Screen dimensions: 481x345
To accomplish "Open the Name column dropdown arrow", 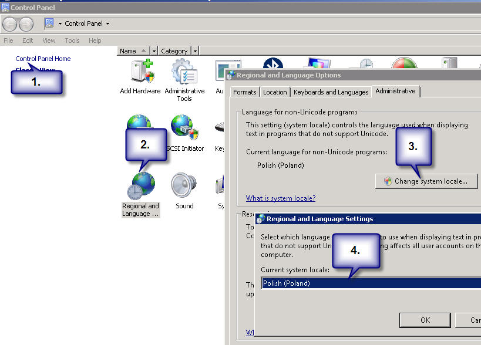I will [x=154, y=51].
